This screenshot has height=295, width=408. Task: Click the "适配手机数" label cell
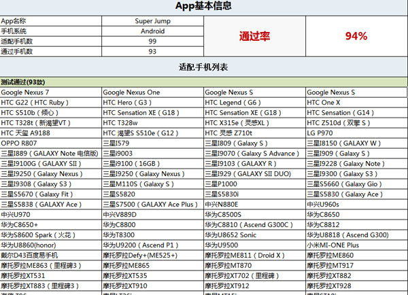pyautogui.click(x=51, y=41)
